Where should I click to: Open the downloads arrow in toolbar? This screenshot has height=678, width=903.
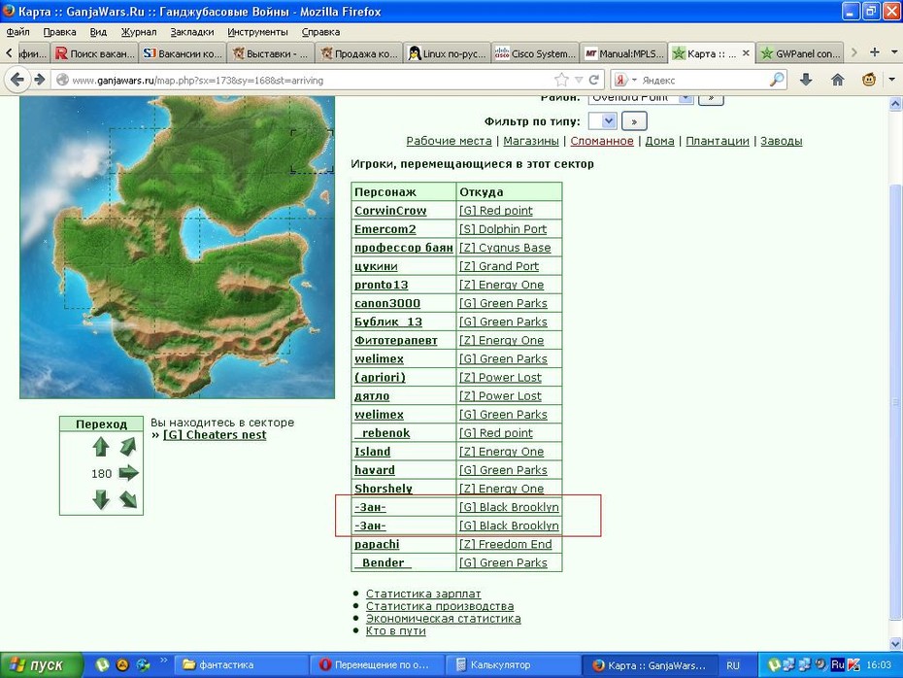coord(806,80)
